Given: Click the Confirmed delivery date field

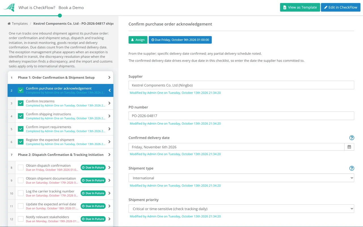Looking at the screenshot, I should tap(237, 147).
